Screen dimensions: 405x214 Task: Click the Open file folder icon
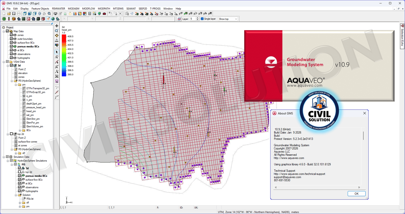coord(9,14)
